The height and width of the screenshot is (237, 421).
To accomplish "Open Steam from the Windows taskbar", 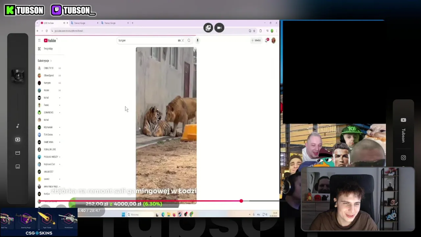I will pos(180,215).
